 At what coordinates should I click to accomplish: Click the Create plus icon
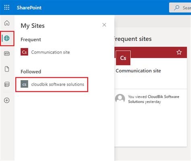7,100
